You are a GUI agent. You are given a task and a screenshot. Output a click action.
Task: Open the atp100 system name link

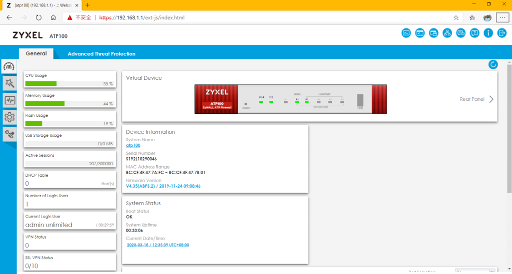pyautogui.click(x=133, y=145)
